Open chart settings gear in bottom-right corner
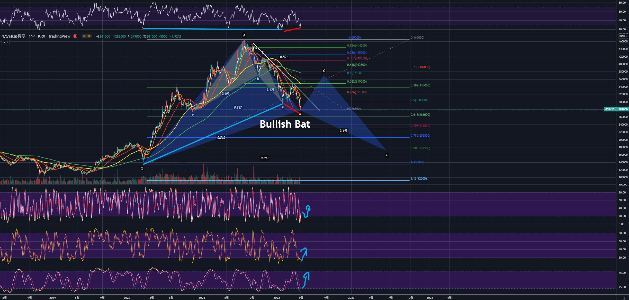This screenshot has height=300, width=629. [x=623, y=298]
